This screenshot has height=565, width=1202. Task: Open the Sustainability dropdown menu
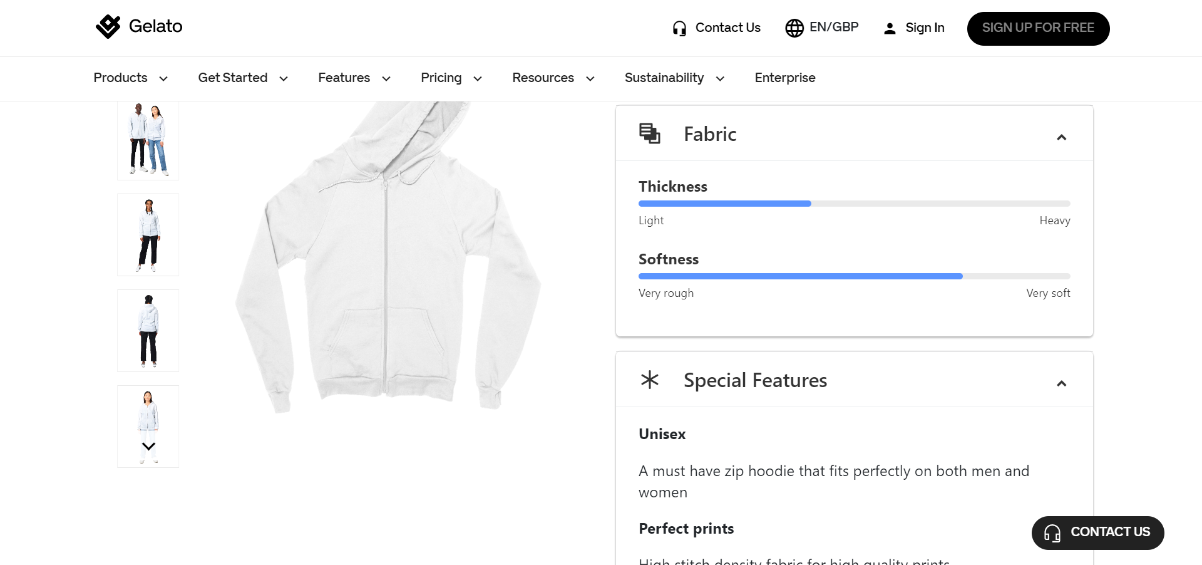(674, 78)
